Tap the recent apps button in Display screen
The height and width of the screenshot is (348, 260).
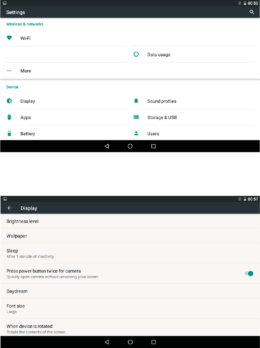pos(153,342)
